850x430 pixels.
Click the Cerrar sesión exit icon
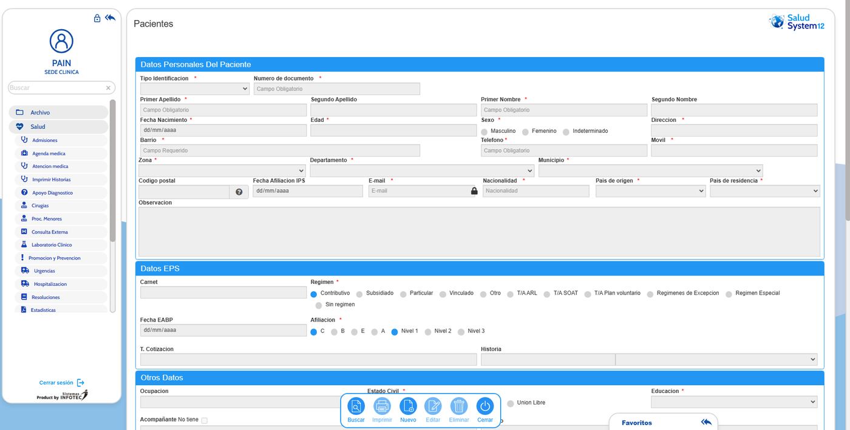[81, 383]
